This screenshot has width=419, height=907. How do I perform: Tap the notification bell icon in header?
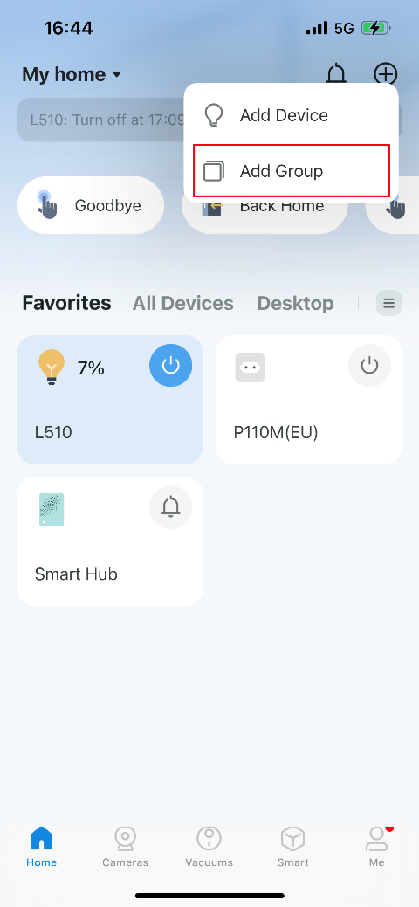pyautogui.click(x=336, y=74)
